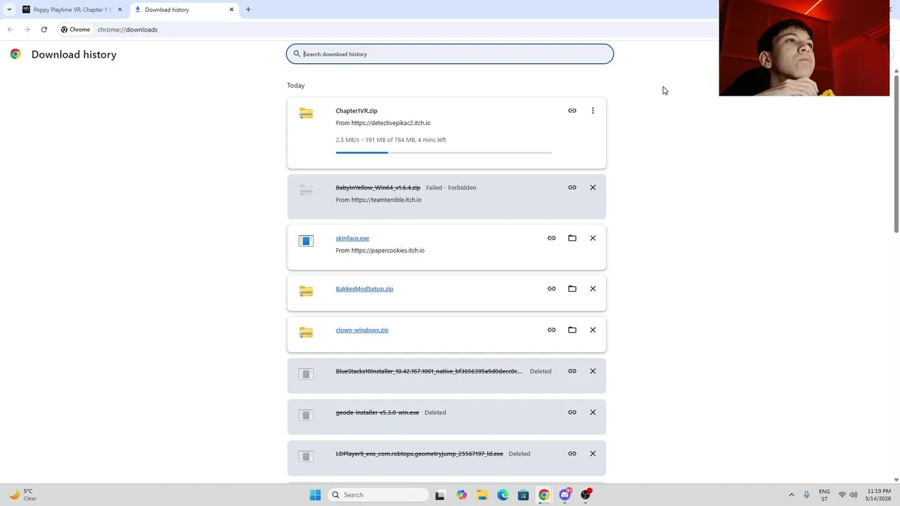Click the Windows taskbar Search box
The image size is (900, 506).
[x=379, y=495]
